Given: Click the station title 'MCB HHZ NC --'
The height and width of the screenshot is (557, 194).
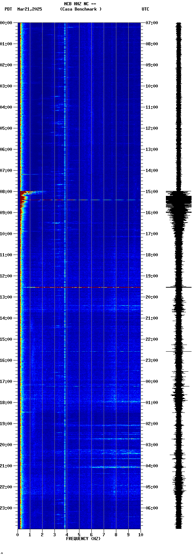Looking at the screenshot, I should coord(80,4).
